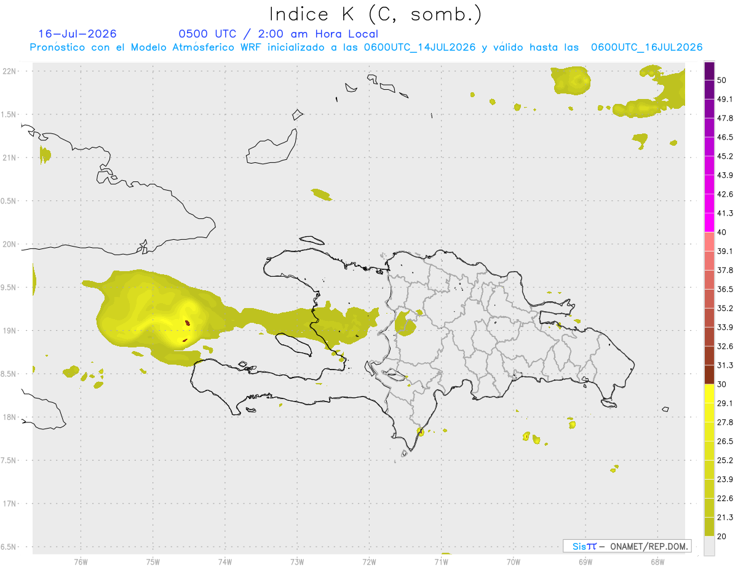738x570 pixels.
Task: Click the legend value 33.9
Action: click(725, 327)
